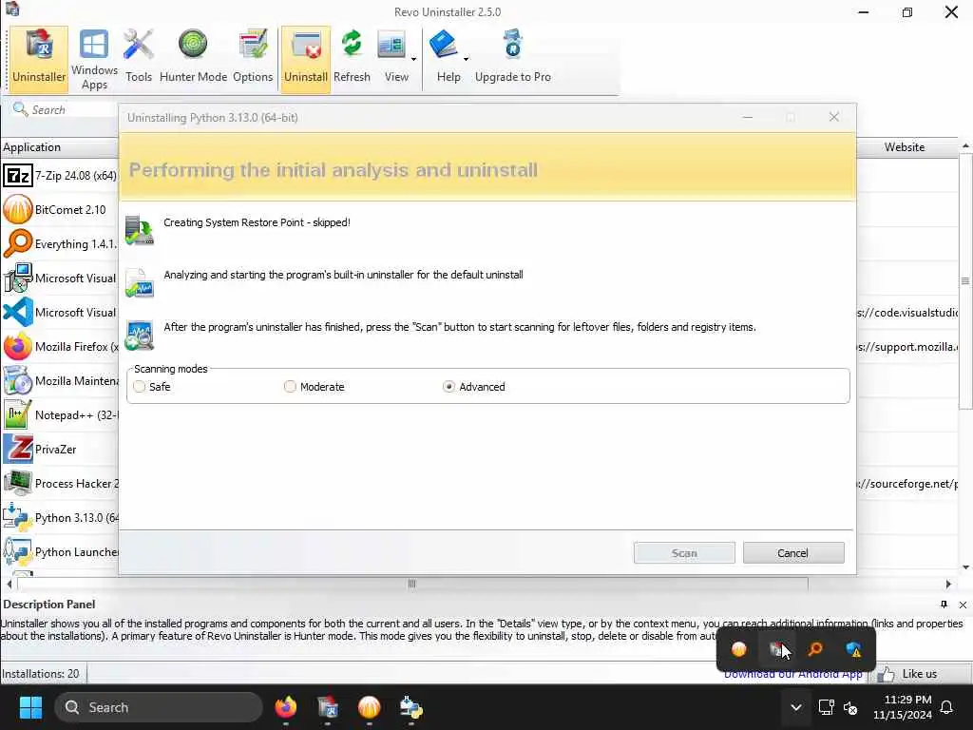Select Mozilla Firefox entry in list
This screenshot has height=730, width=973.
tap(60, 346)
